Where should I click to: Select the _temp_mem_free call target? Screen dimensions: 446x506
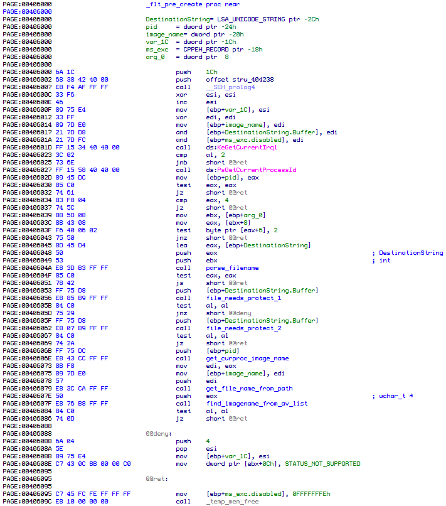pos(232,502)
